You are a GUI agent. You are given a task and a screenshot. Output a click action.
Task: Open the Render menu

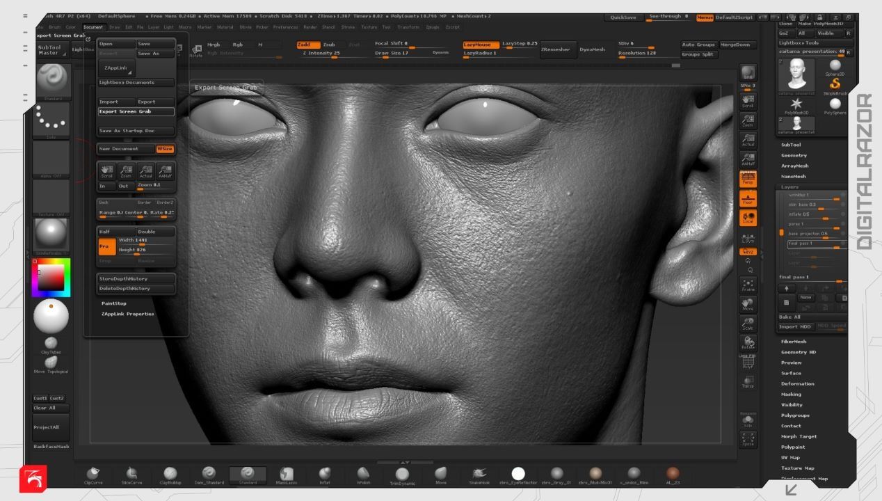(x=310, y=27)
